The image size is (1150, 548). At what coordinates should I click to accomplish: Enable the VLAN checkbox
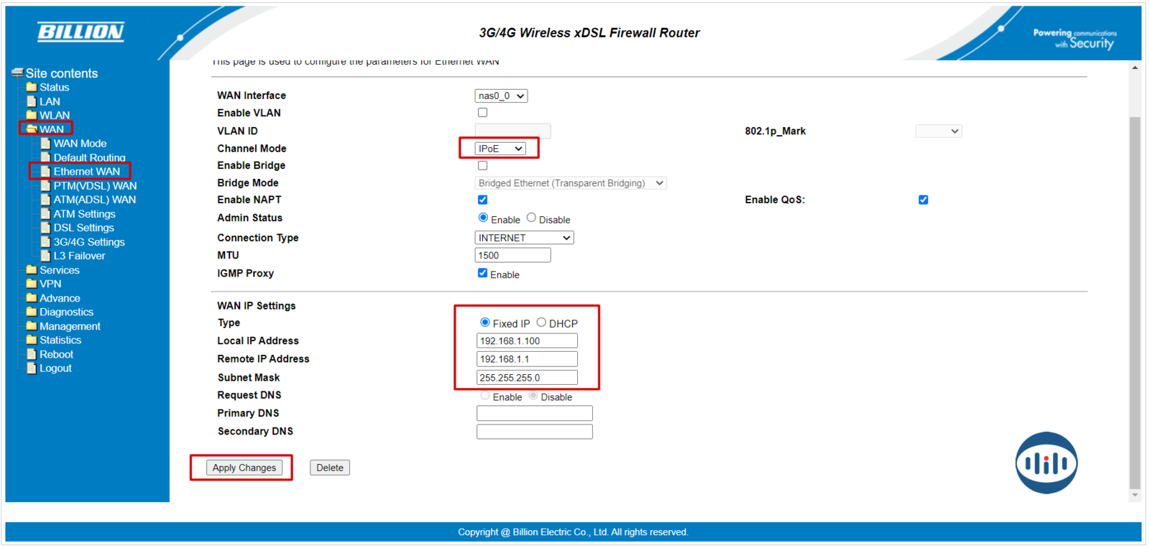(482, 113)
